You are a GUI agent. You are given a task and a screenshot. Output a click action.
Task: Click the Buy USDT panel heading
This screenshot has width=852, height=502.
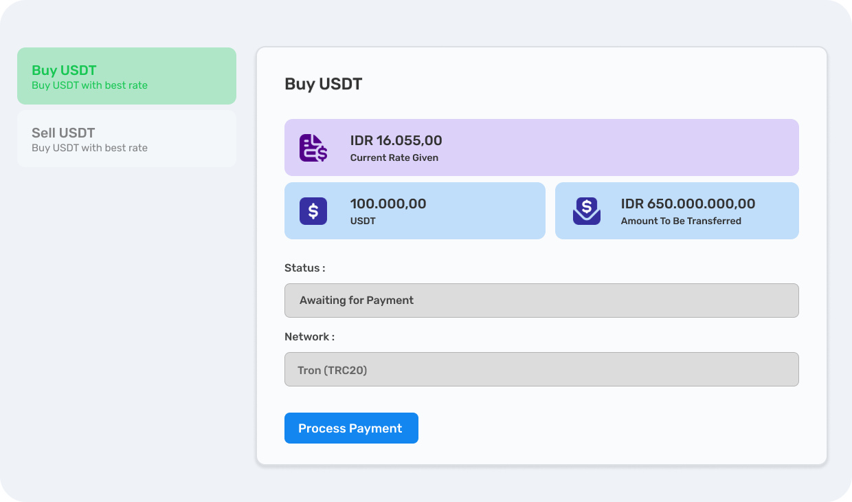point(323,84)
